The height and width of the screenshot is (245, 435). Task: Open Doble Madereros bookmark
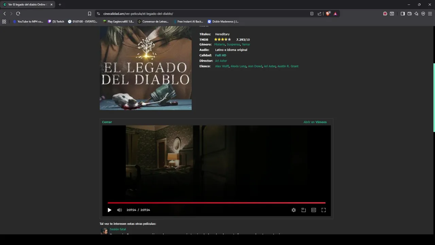223,21
